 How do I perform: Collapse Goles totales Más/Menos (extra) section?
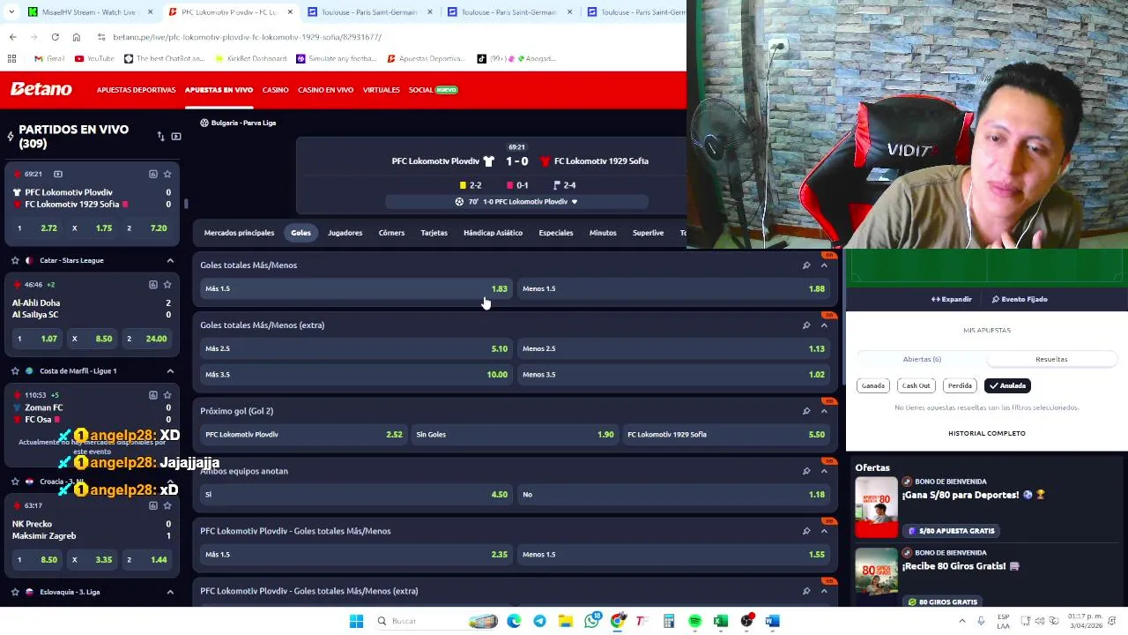click(x=824, y=325)
